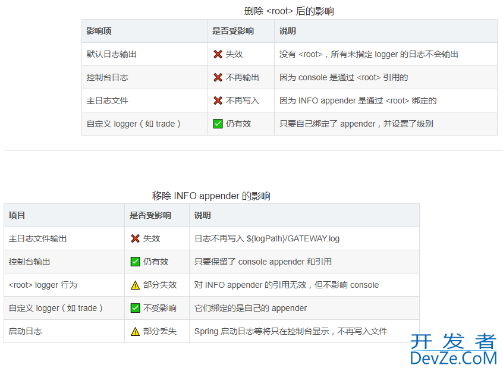Click the red X in 主日志文件输出 row
503x371 pixels.
[135, 238]
